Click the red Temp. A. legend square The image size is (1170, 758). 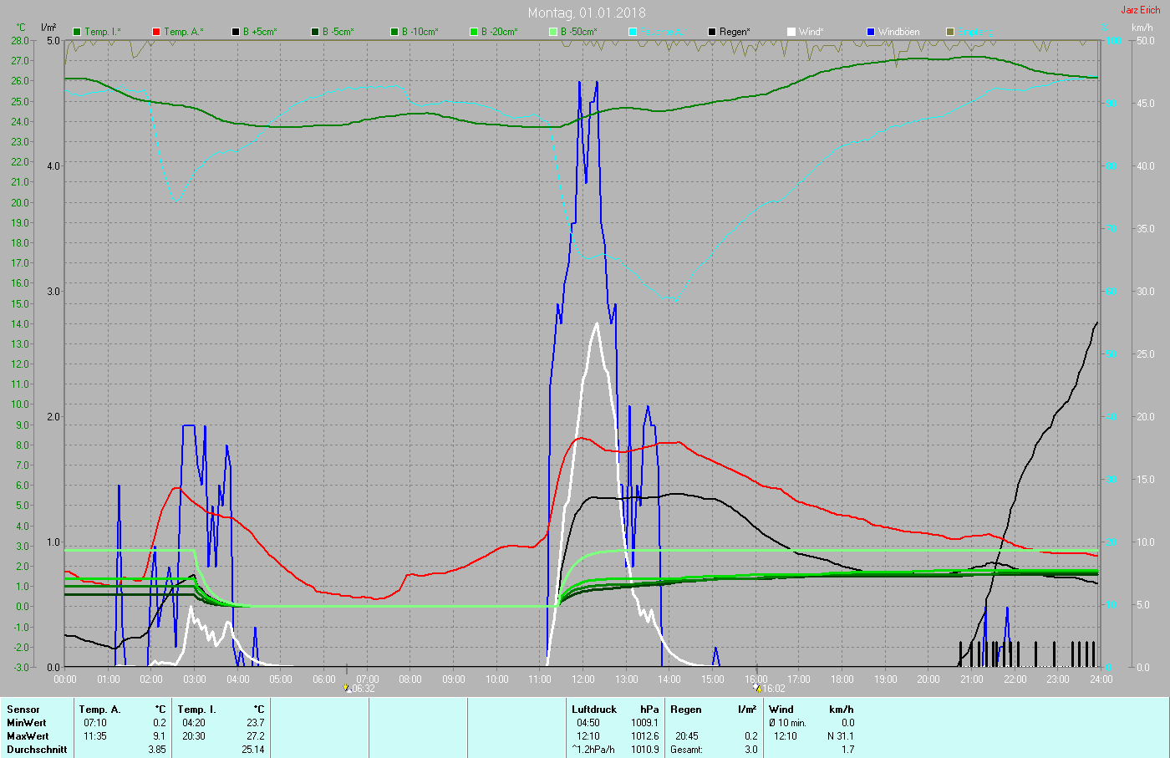pos(156,32)
